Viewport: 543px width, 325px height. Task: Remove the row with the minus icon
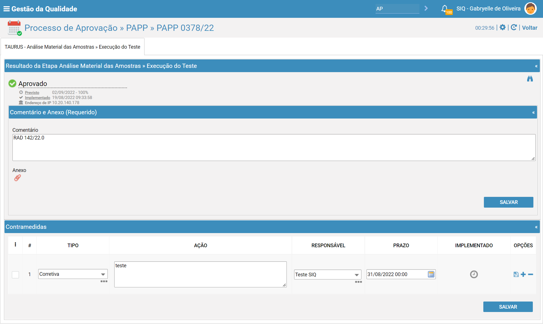[x=531, y=274]
